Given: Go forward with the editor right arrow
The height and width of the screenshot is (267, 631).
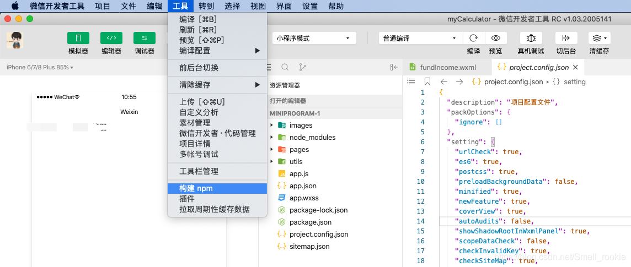Looking at the screenshot, I should (459, 81).
